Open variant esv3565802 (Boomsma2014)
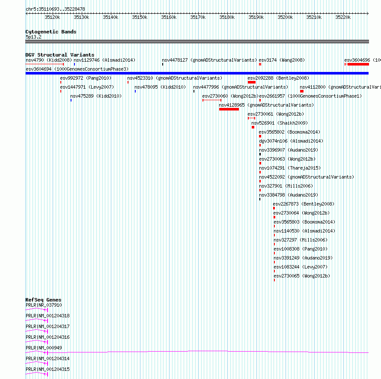This screenshot has width=381, height=379. click(x=289, y=132)
